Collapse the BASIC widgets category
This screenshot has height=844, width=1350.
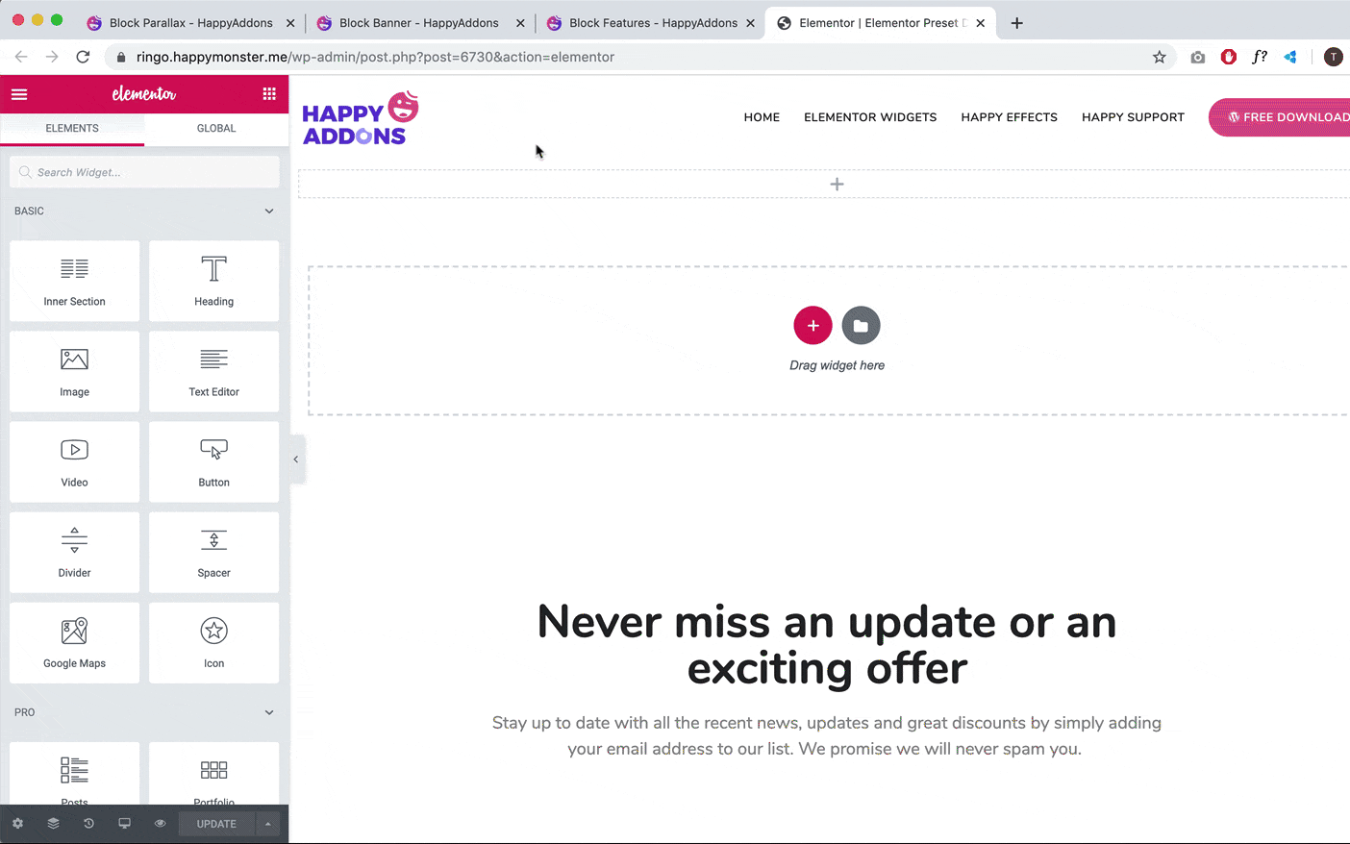click(x=269, y=211)
